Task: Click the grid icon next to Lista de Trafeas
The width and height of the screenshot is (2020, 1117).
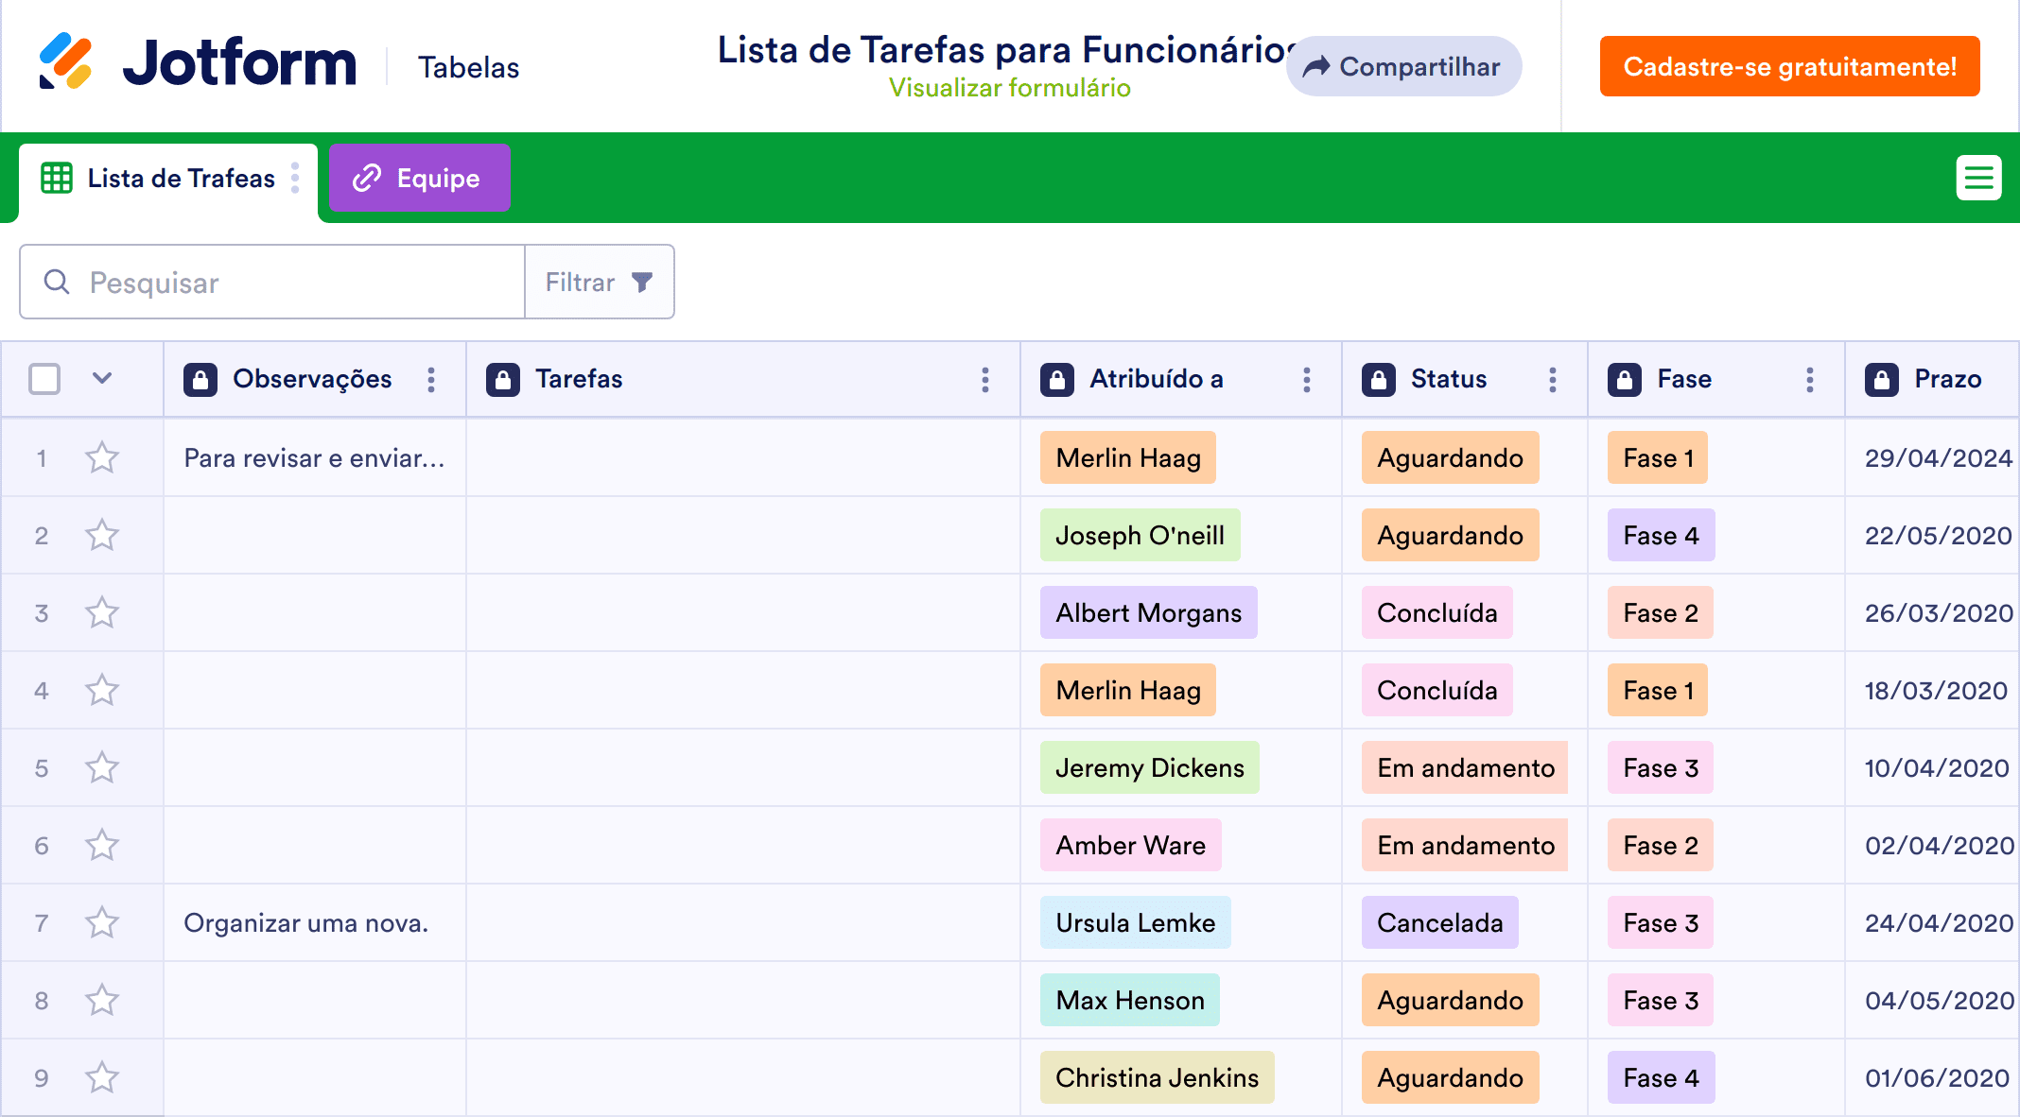Action: (57, 178)
